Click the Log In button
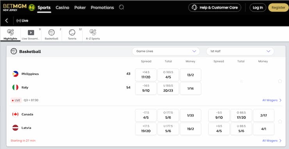 point(258,7)
